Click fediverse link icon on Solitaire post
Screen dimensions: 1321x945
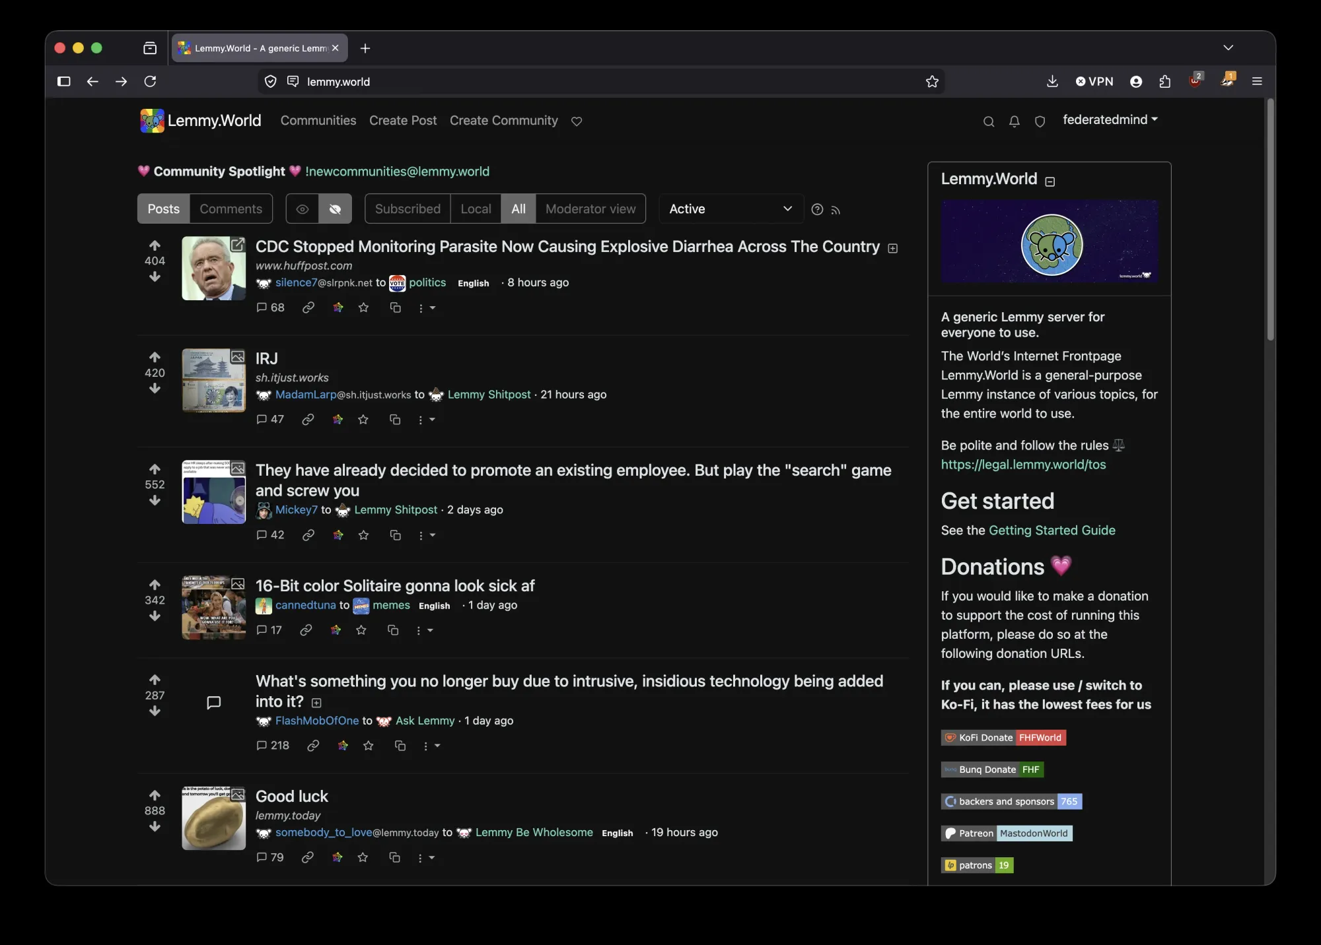coord(336,630)
